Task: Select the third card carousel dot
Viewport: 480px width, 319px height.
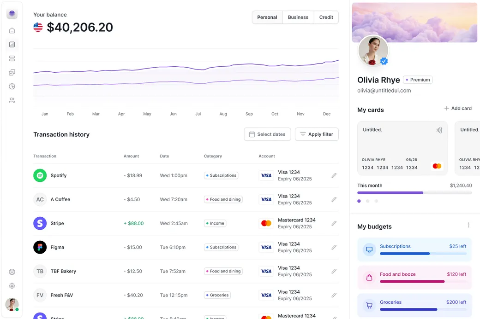Action: point(376,201)
